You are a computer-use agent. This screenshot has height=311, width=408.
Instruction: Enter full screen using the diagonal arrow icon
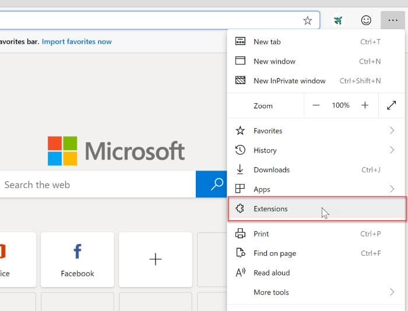point(391,105)
